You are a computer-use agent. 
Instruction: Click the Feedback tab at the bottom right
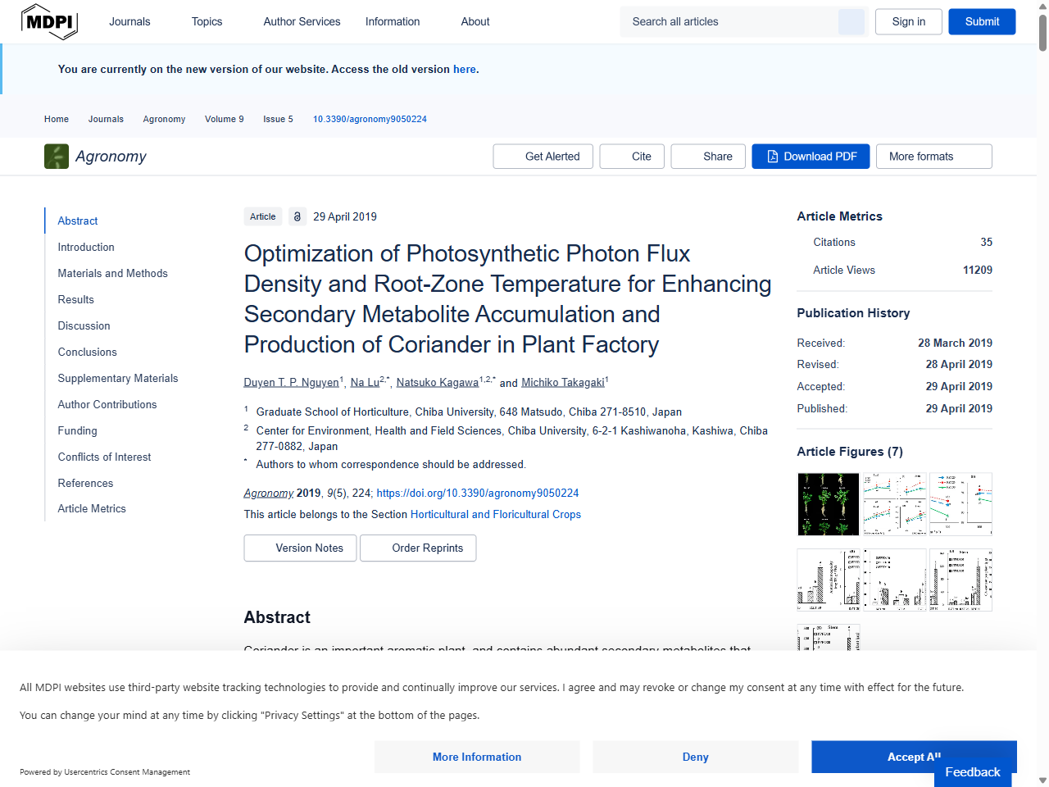(972, 772)
